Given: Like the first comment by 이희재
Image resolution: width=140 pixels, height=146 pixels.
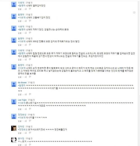Looking at the screenshot, I should click(x=26, y=9).
